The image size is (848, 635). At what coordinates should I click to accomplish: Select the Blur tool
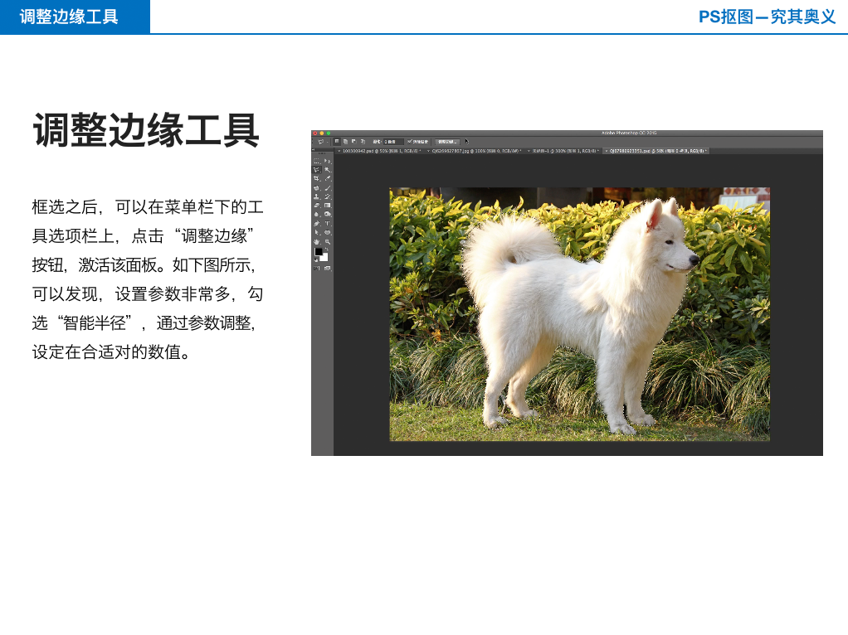tap(316, 214)
